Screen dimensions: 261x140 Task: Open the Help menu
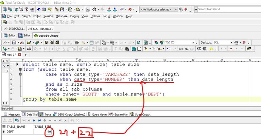point(129,16)
